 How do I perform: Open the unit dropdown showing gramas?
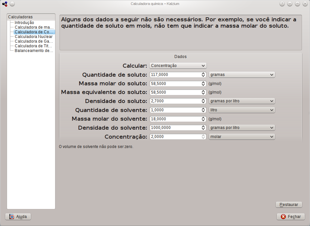242,74
